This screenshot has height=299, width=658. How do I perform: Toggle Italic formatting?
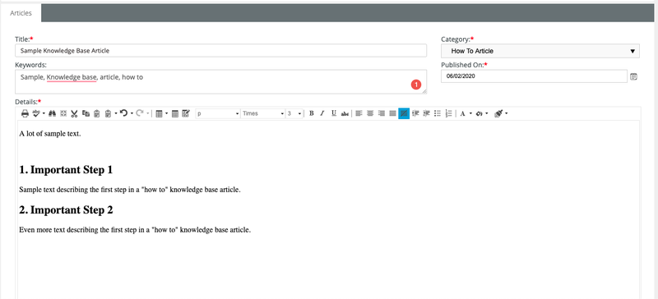coord(322,113)
